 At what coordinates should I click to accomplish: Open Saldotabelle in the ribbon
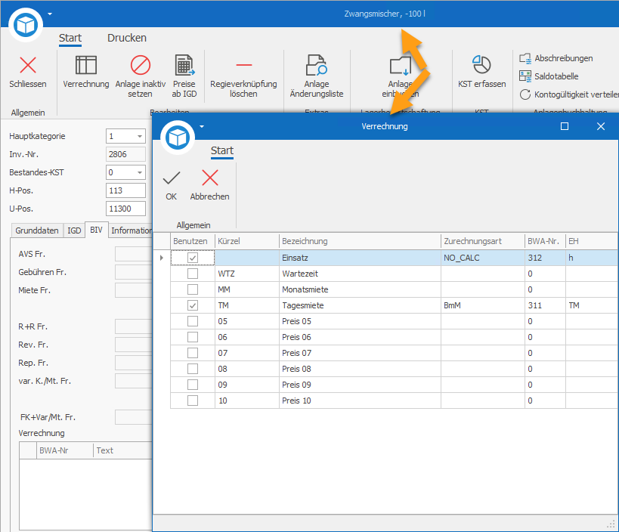(x=549, y=76)
